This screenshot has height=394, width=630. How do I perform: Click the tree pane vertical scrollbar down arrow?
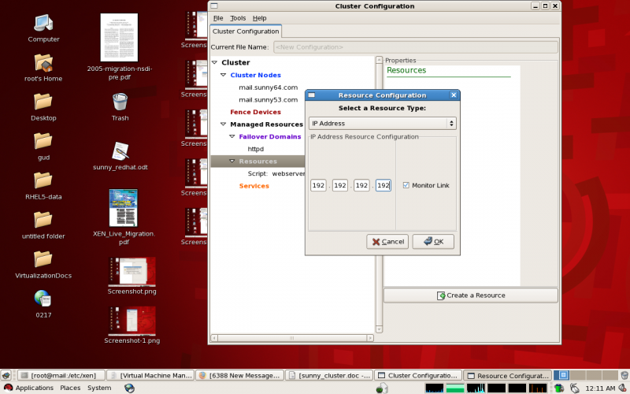379,329
